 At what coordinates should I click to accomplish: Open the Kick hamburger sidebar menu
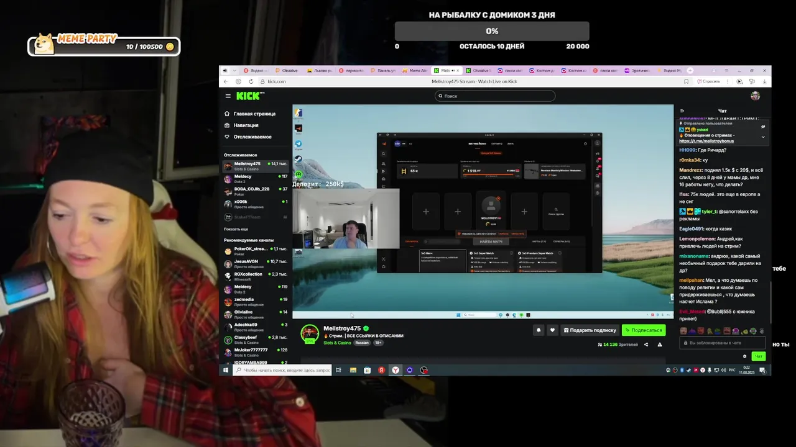coord(228,96)
